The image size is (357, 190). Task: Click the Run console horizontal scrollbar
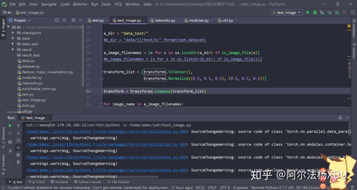point(92,177)
